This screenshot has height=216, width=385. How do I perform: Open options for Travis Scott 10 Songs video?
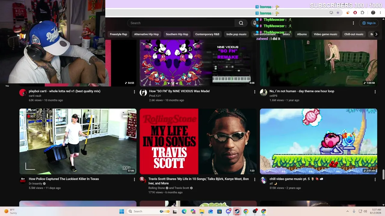coord(255,179)
